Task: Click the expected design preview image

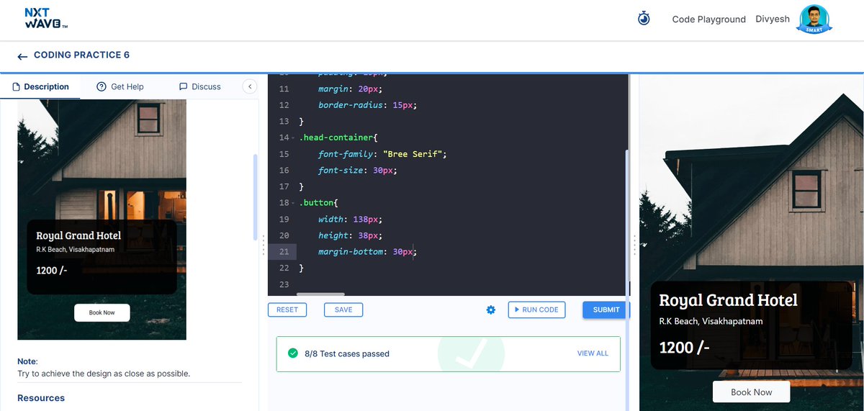Action: [x=102, y=220]
